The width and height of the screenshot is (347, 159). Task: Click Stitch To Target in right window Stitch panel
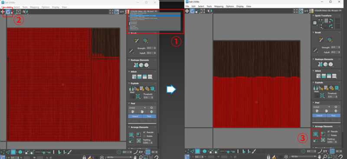click(x=318, y=76)
